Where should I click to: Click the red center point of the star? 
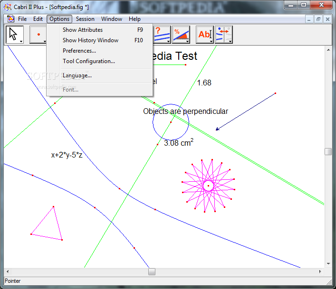pyautogui.click(x=208, y=186)
